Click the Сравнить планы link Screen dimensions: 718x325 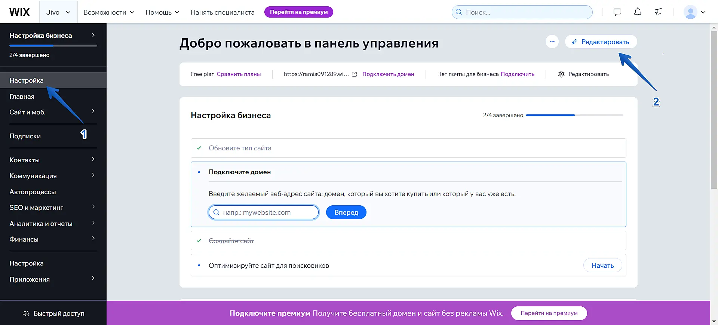239,74
